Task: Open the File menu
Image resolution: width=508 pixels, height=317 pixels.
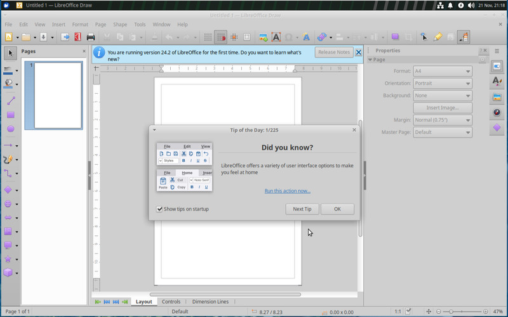Action: click(8, 25)
